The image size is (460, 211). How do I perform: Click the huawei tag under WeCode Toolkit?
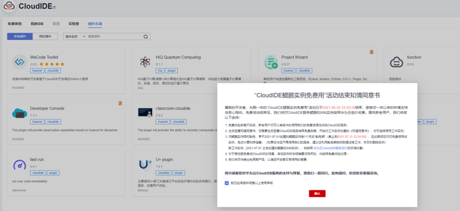(x=37, y=70)
